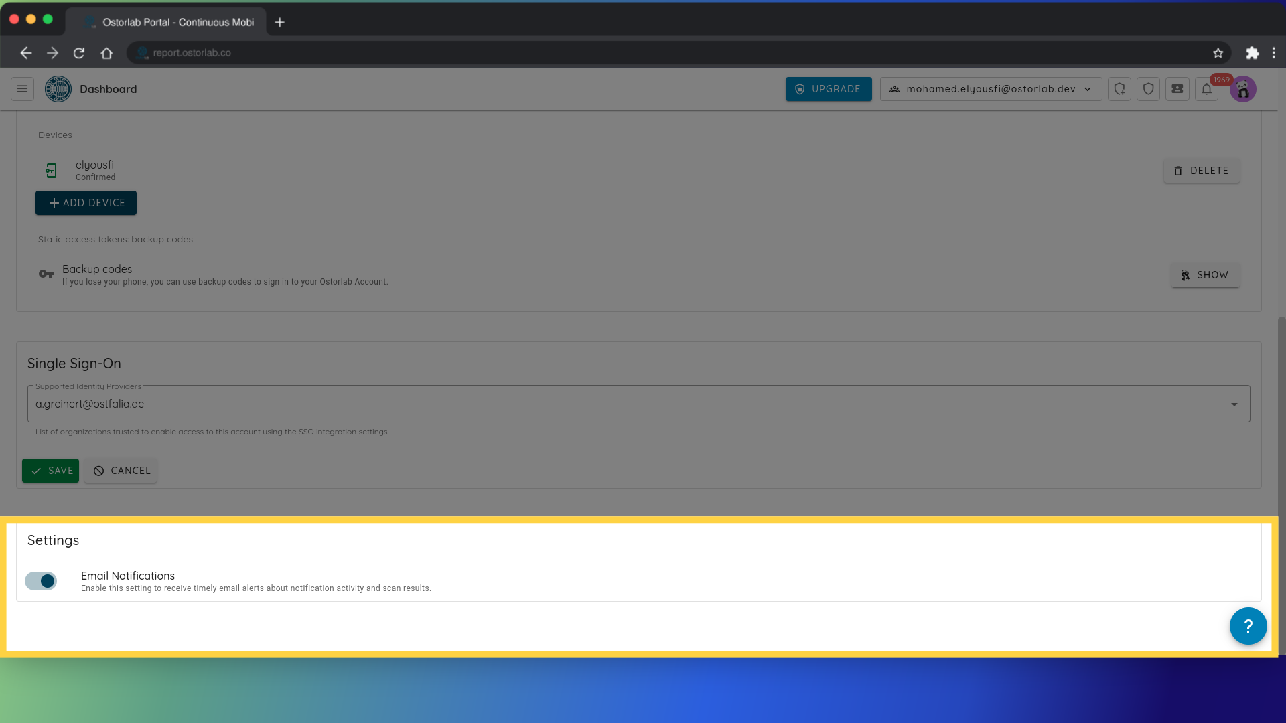Delete the elyousfi device

point(1201,171)
